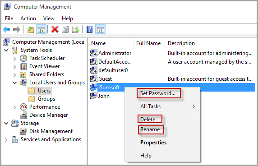Choose Set Password from context menu
The height and width of the screenshot is (166, 258).
tap(158, 93)
